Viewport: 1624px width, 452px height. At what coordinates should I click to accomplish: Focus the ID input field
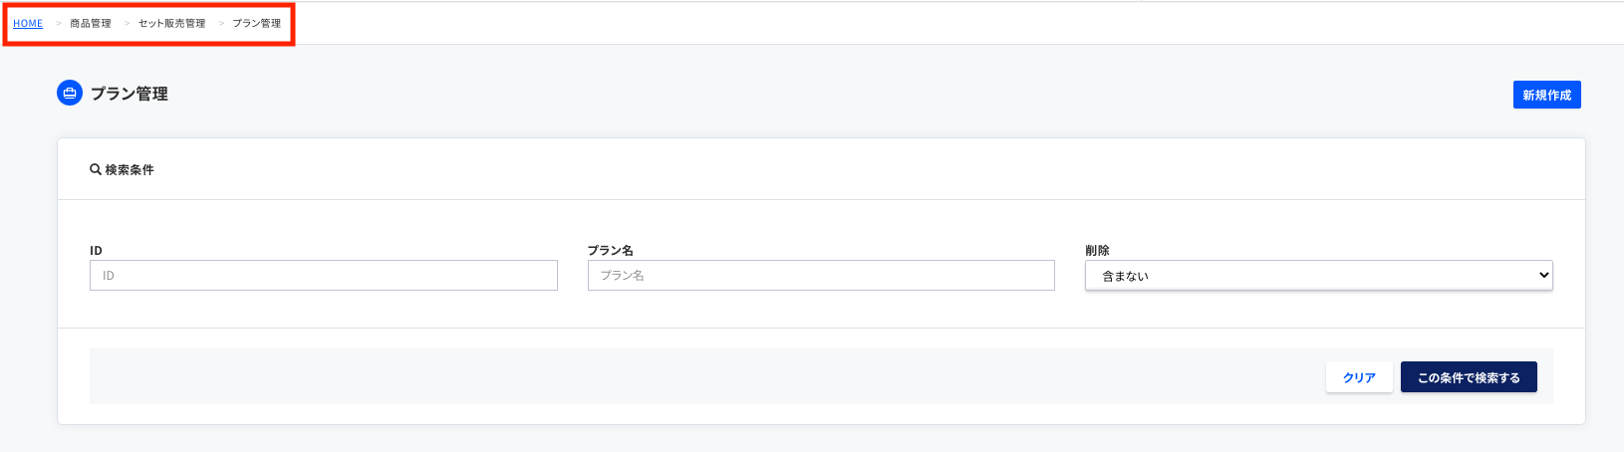(x=323, y=276)
